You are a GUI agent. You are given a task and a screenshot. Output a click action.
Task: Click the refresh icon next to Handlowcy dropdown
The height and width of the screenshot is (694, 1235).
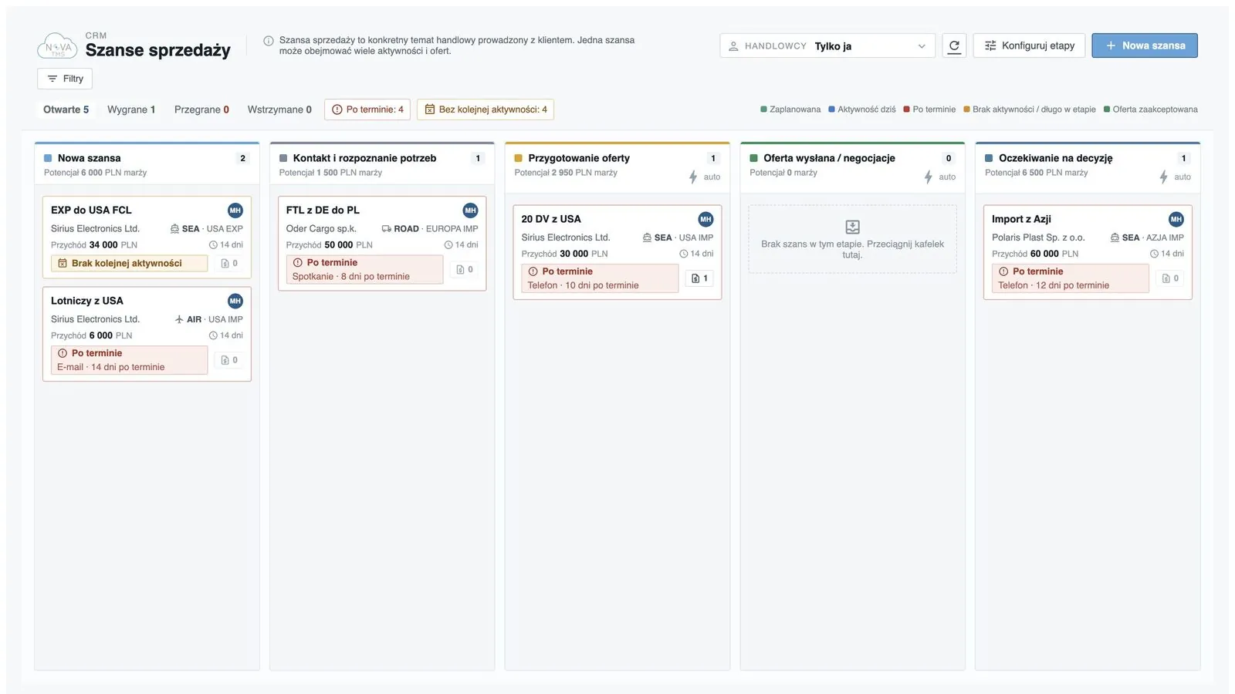(x=954, y=45)
